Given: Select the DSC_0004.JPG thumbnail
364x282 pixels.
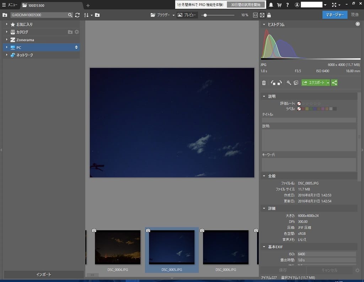Looking at the screenshot, I should 118,247.
